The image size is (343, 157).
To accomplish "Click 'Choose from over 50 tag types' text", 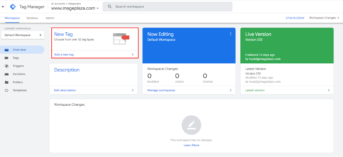I will click(74, 40).
